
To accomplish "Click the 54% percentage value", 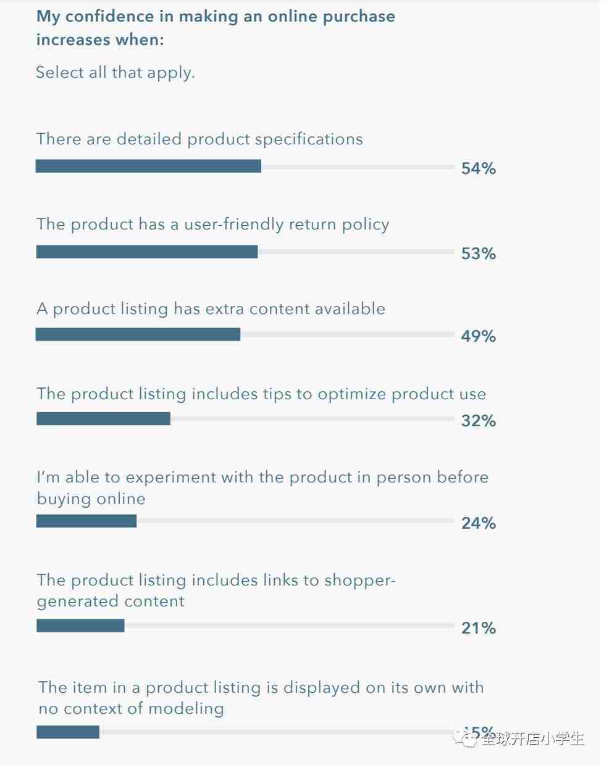I will pos(479,168).
